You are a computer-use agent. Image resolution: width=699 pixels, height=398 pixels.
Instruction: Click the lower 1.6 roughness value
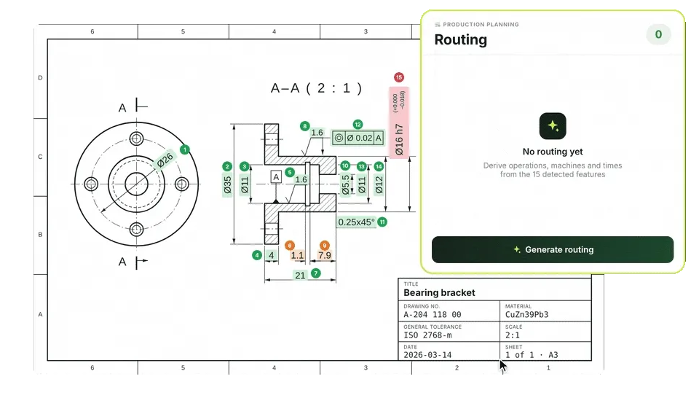point(301,179)
